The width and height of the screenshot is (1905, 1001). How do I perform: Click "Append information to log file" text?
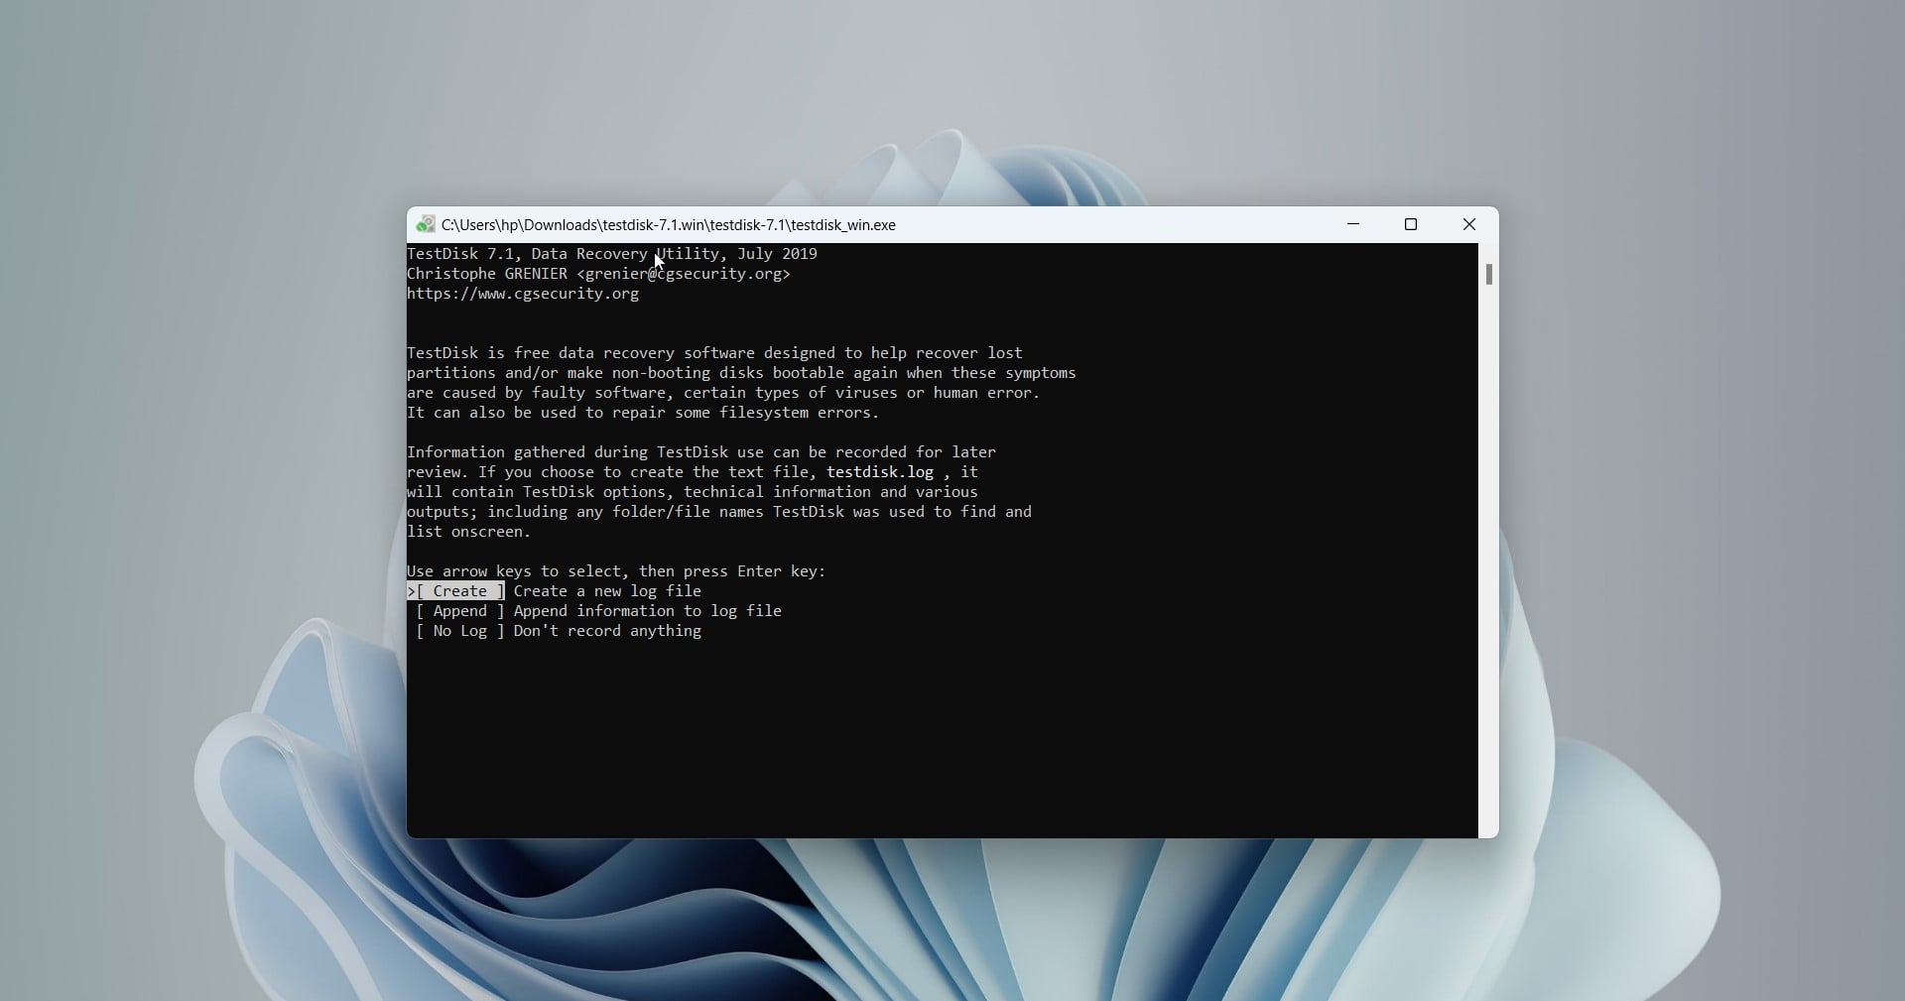(647, 611)
